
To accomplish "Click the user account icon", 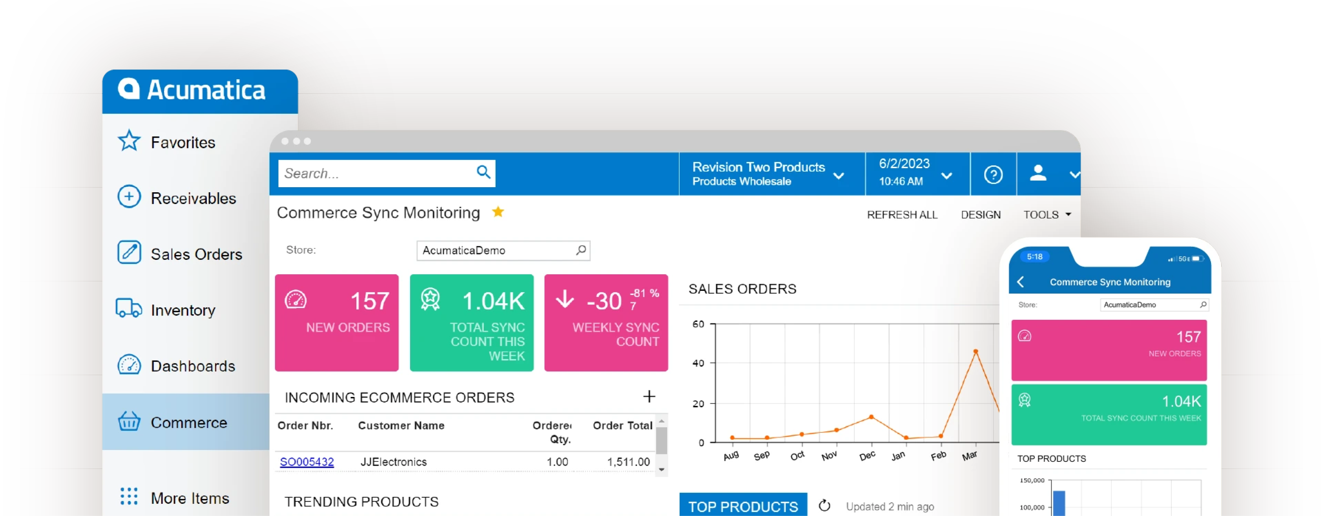I will pyautogui.click(x=1037, y=174).
